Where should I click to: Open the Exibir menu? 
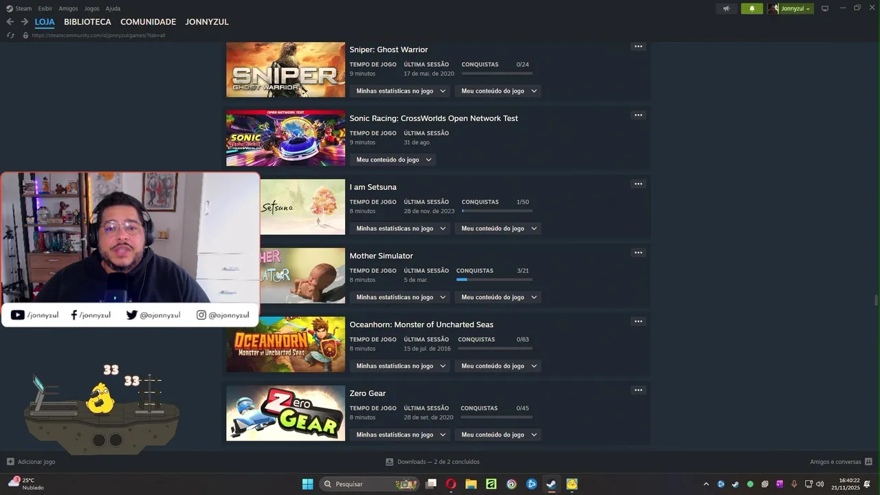point(45,9)
